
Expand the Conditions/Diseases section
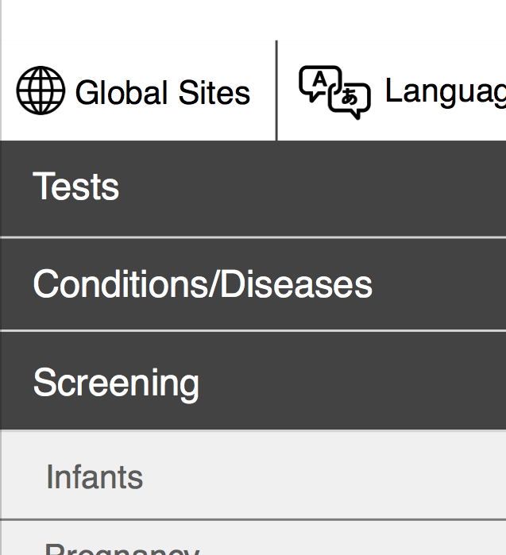coord(253,284)
